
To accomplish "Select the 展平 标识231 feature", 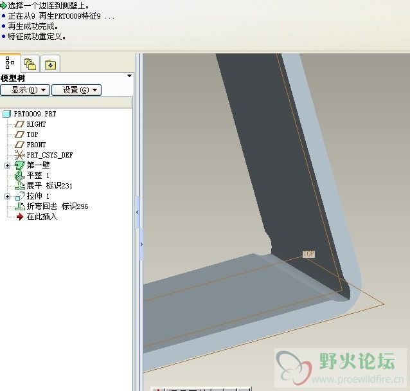I will pos(49,186).
